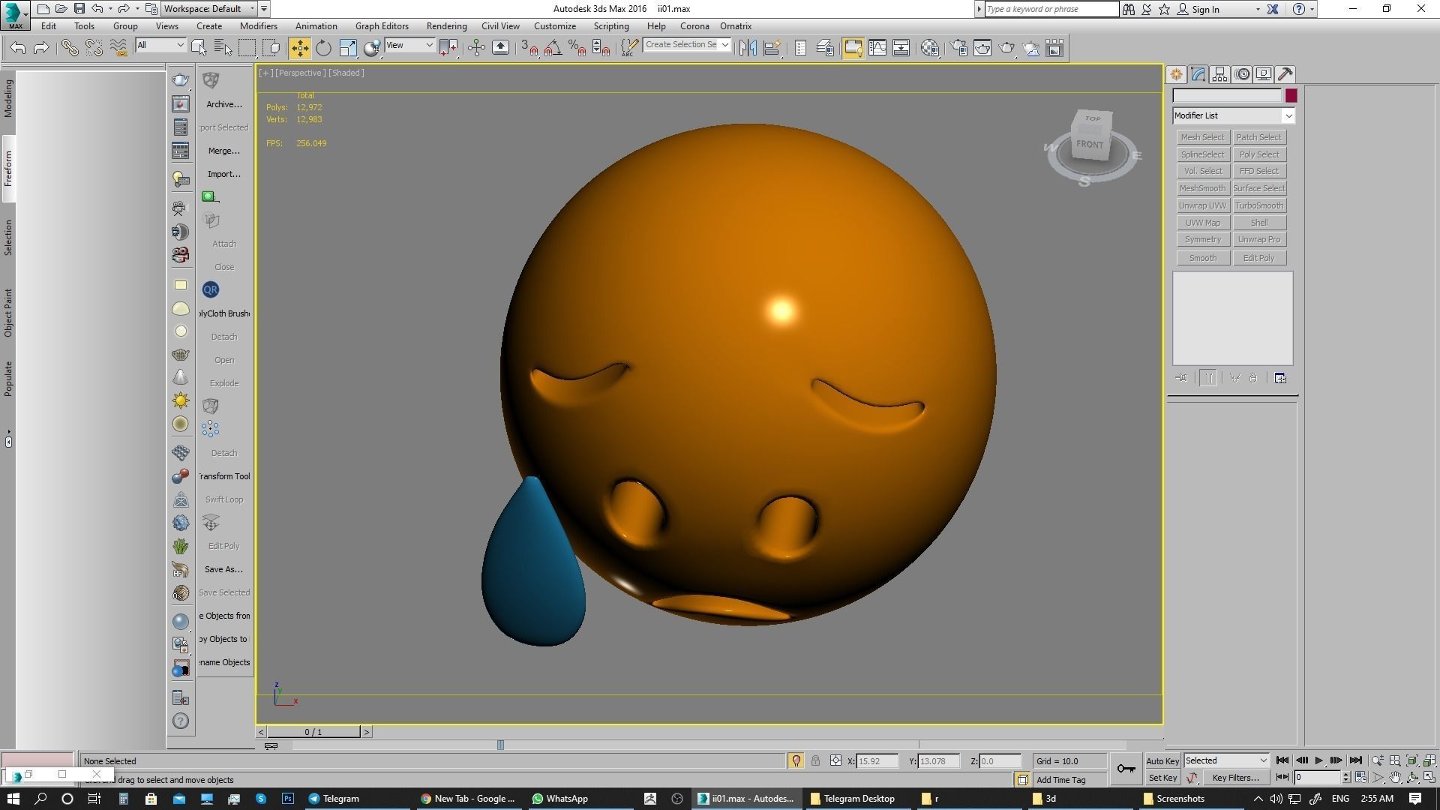
Task: Click the Edit Poly modifier button
Action: pyautogui.click(x=1258, y=258)
